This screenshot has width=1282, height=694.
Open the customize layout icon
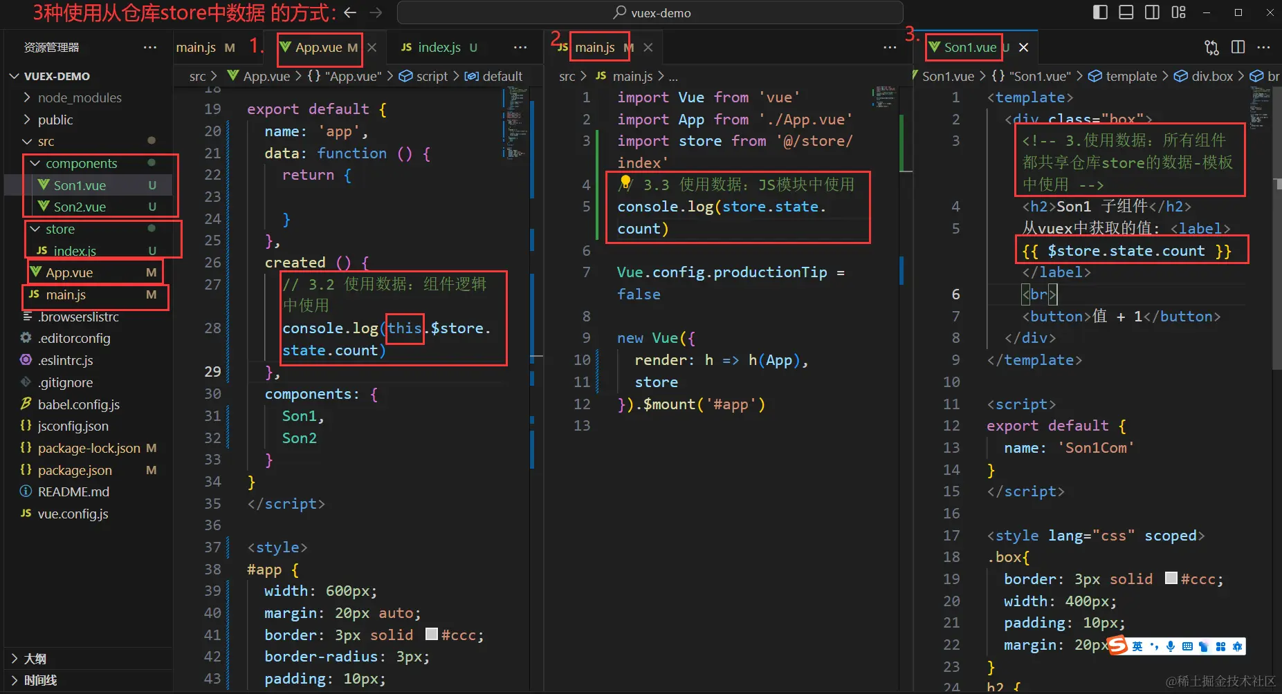click(1179, 12)
